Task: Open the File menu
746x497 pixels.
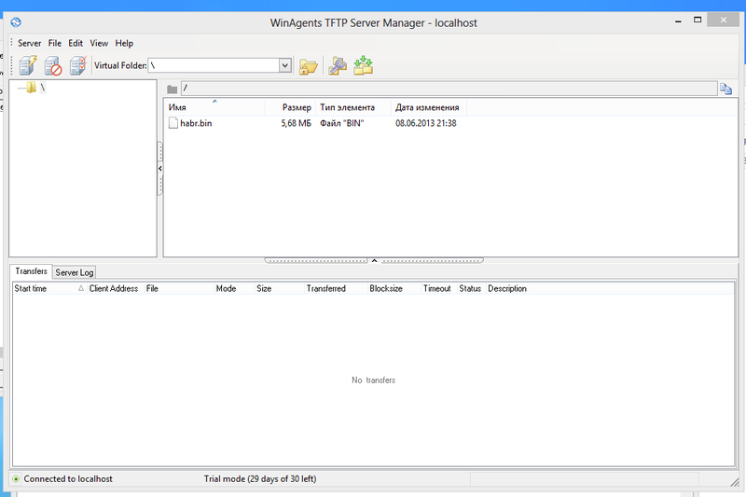Action: point(55,43)
